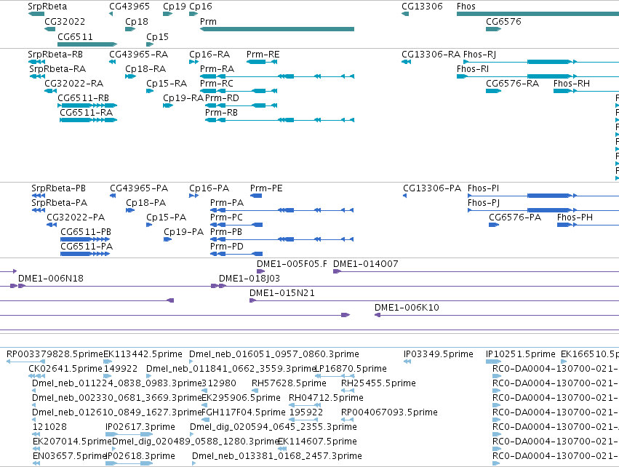Click protein label 'CG6511-PB'
Screen dimensions: 619x467
(x=86, y=232)
